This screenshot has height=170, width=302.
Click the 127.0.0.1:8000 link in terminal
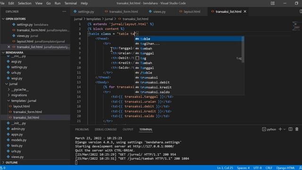[153, 146]
